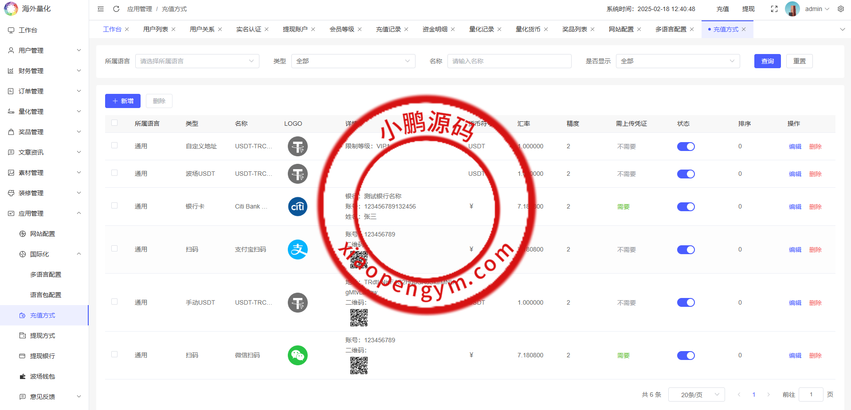The width and height of the screenshot is (851, 410).
Task: Open the 20条/页 page size selector
Action: 696,394
